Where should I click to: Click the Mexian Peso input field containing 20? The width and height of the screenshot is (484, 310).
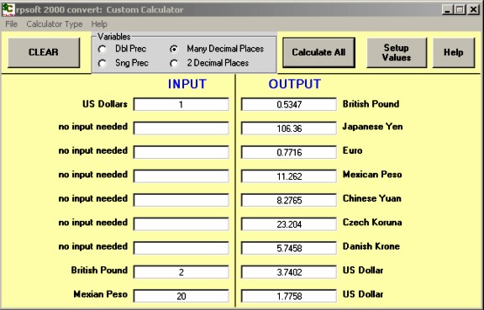coord(181,296)
